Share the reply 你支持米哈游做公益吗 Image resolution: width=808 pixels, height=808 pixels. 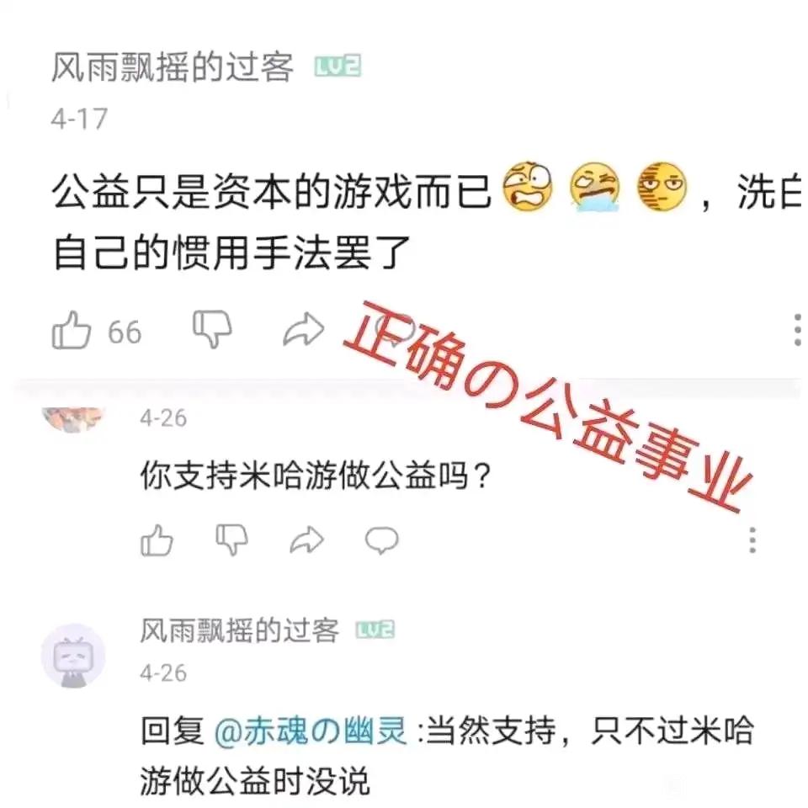307,540
